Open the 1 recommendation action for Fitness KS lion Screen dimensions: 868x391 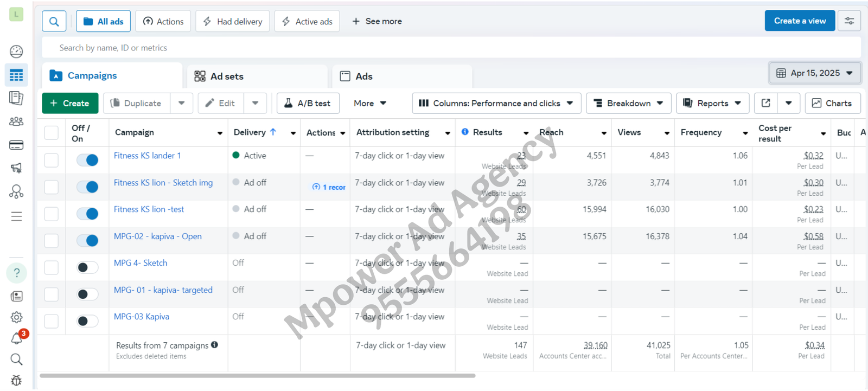329,187
